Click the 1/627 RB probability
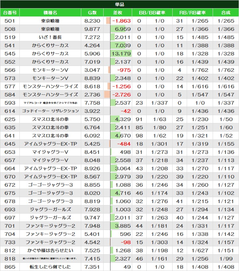The image size is (239, 271). 200,251
